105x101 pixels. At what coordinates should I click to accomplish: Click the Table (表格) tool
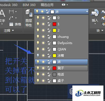click(15, 24)
